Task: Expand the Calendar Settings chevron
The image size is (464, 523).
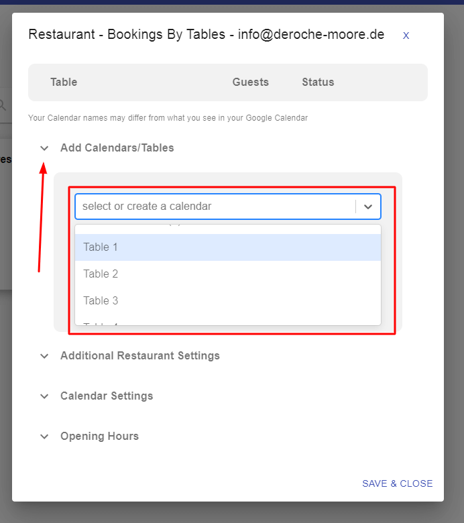Action: pyautogui.click(x=44, y=396)
